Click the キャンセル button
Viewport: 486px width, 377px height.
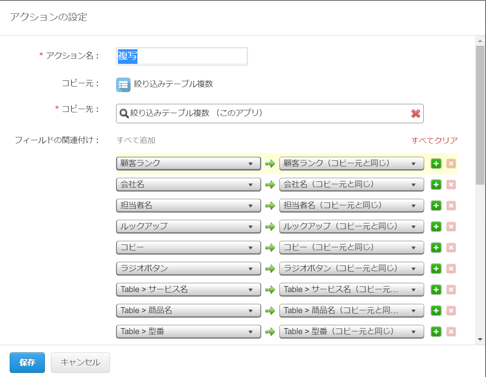click(x=80, y=362)
